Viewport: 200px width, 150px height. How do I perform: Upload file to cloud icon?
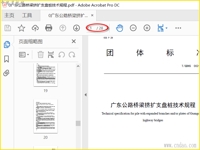(x=35, y=28)
